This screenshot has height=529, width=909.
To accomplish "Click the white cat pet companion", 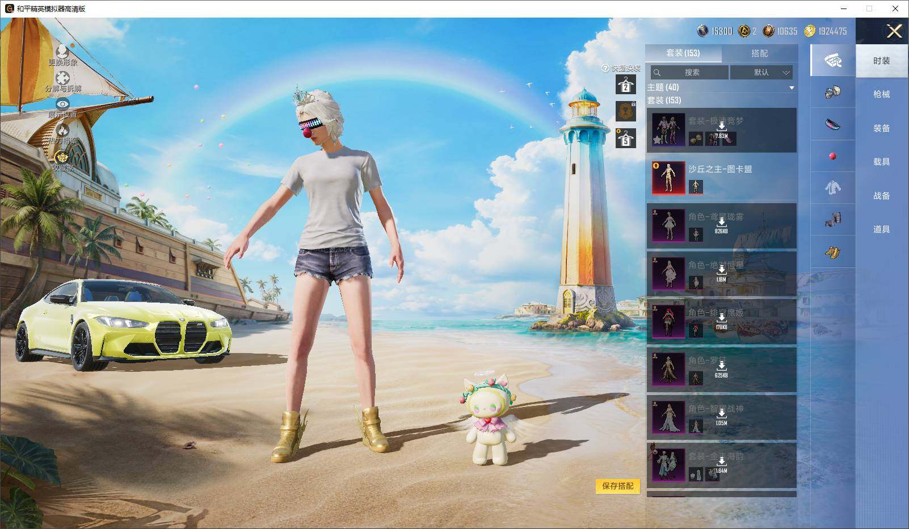I will [490, 421].
